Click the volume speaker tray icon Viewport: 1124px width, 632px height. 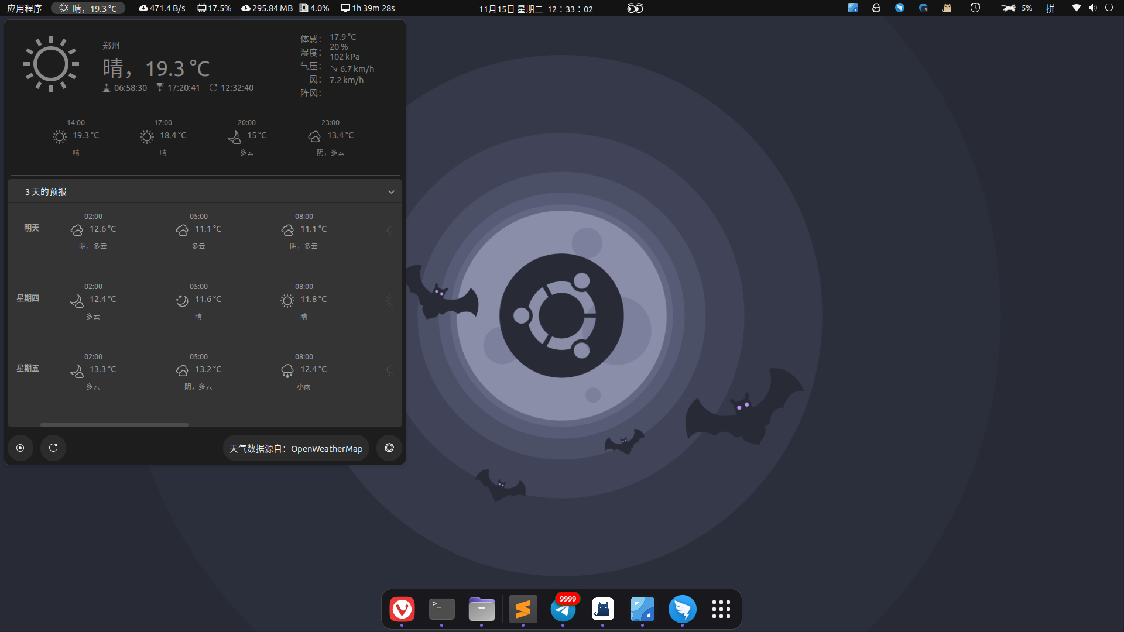tap(1092, 8)
